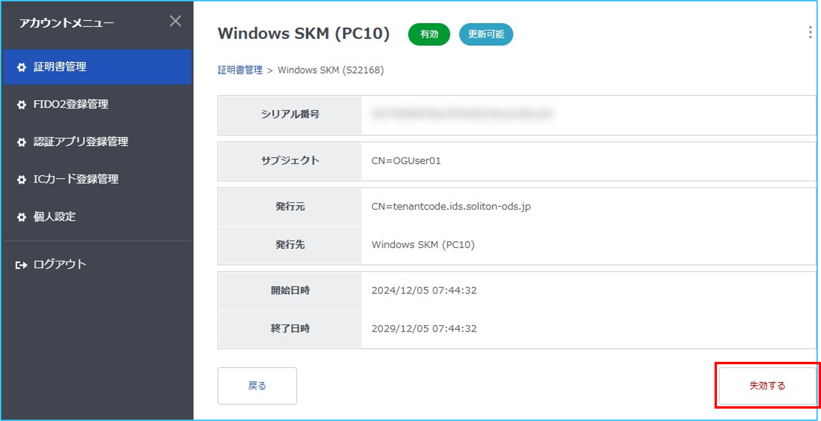This screenshot has width=821, height=421.
Task: Click gear icon beside FIDO2登録管理
Action: (x=22, y=105)
